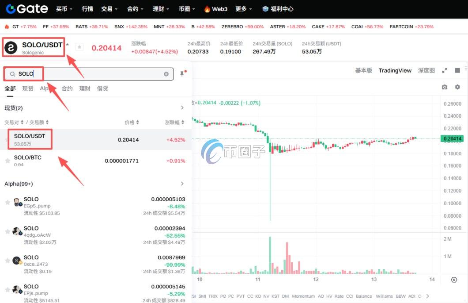This screenshot has height=303, width=468.
Task: Star the SOLO/BTC pair as favorite
Action: tap(8, 161)
